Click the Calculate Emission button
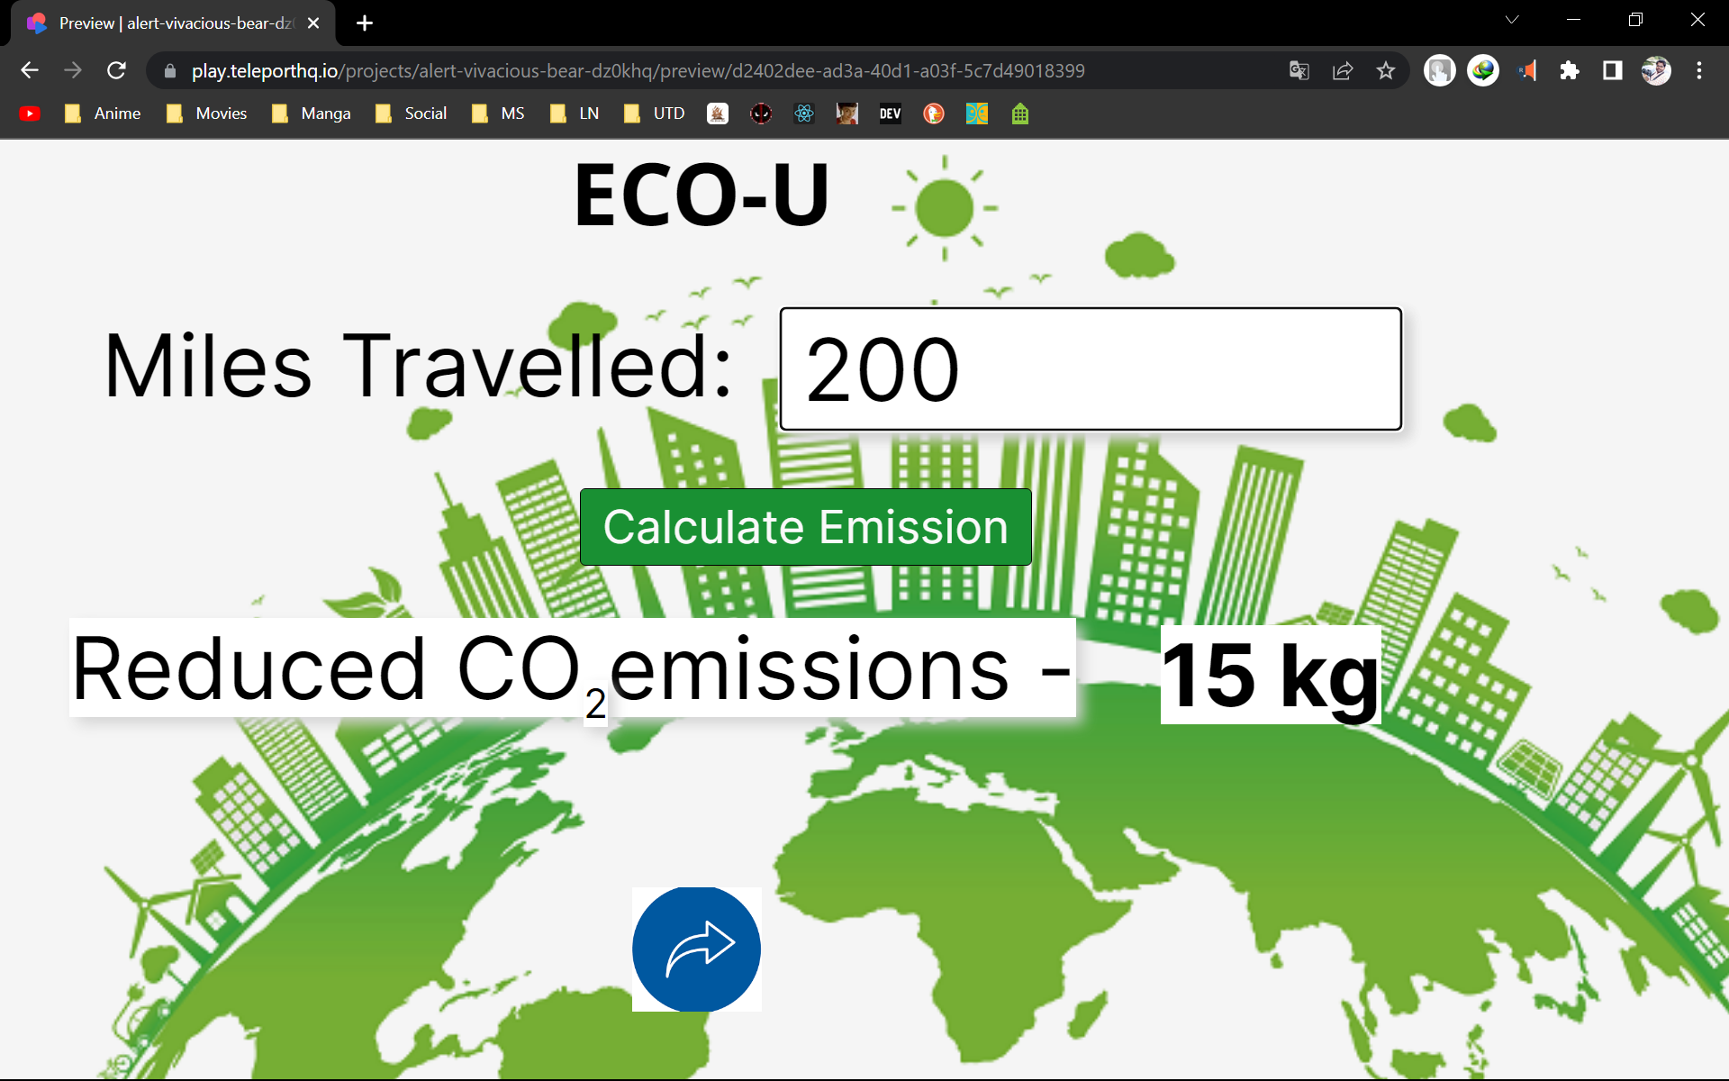1729x1081 pixels. [805, 527]
